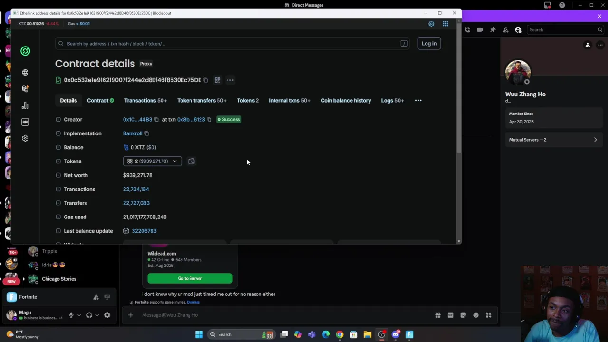Viewport: 608px width, 342px height.
Task: Expand headphone output options arrow
Action: click(97, 315)
